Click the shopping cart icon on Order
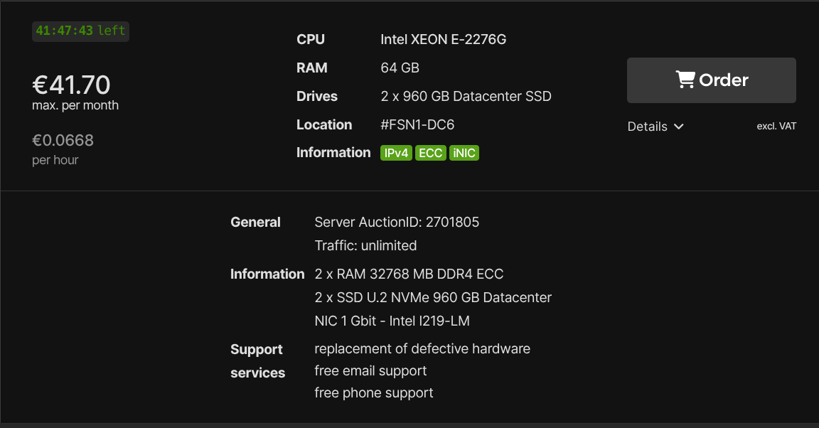Image resolution: width=819 pixels, height=428 pixels. click(685, 80)
